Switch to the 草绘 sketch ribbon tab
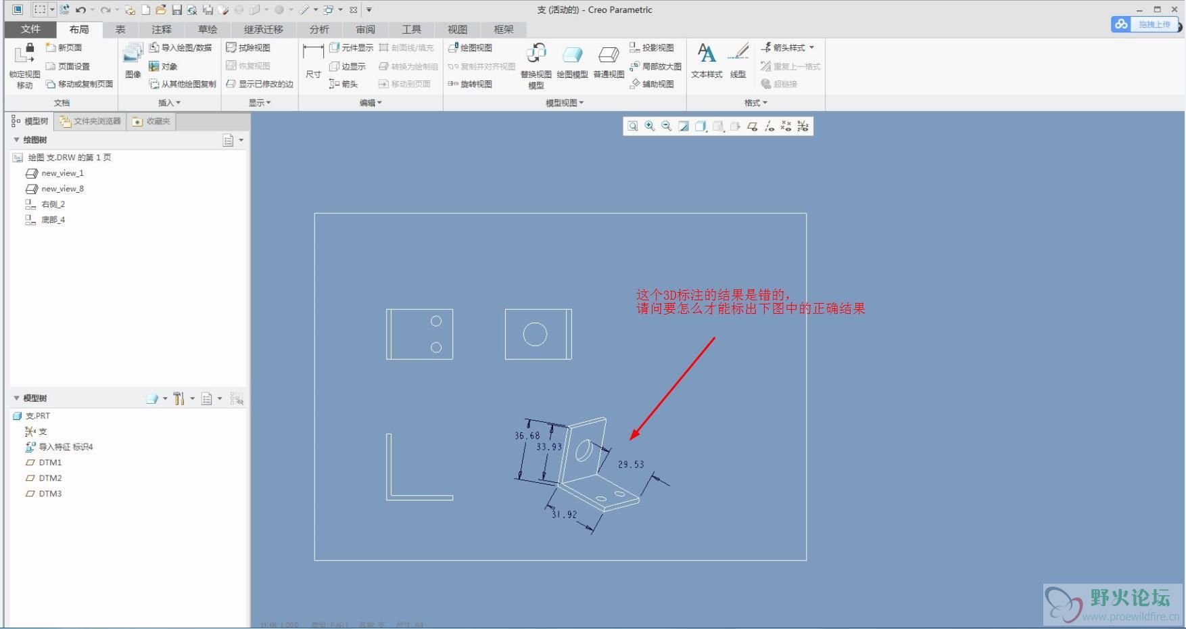Image resolution: width=1186 pixels, height=629 pixels. (208, 29)
